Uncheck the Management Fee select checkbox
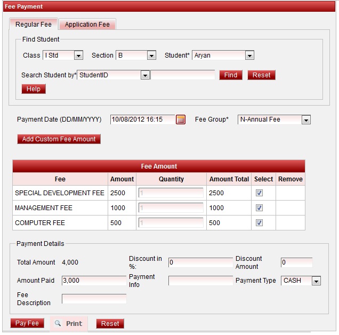This screenshot has width=339, height=335. (x=260, y=208)
